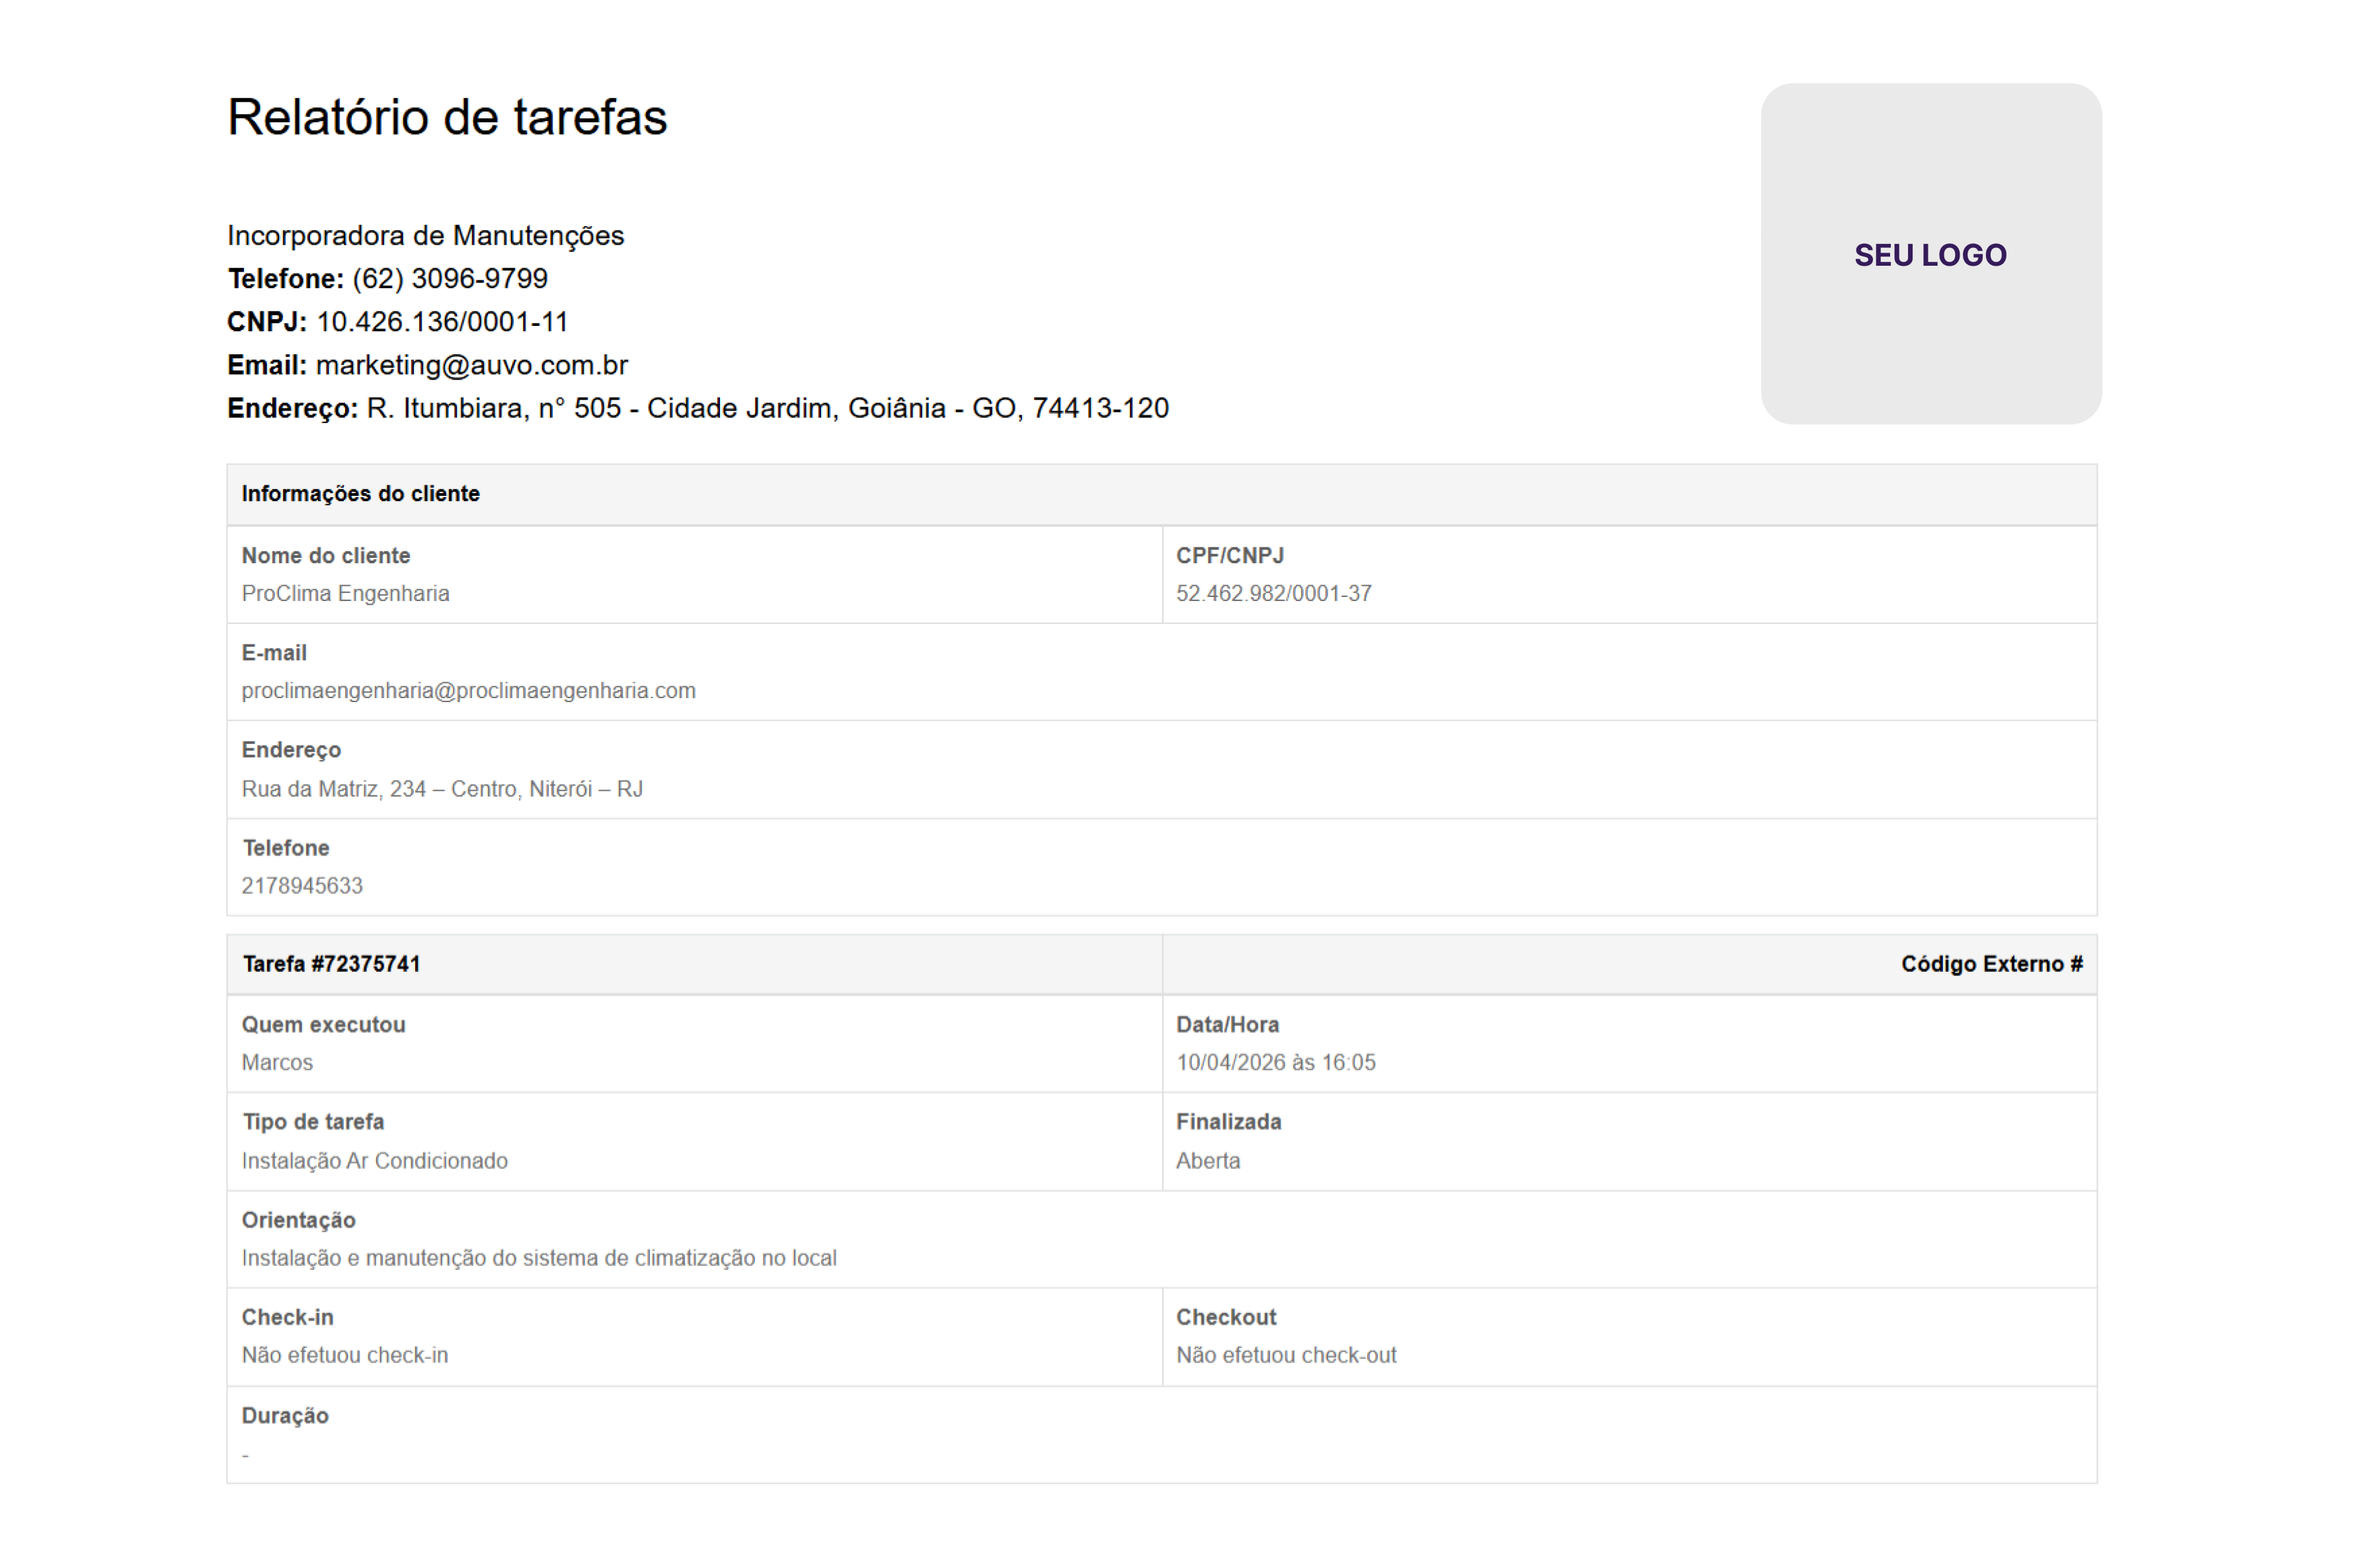Viewport: 2380px width, 1545px height.
Task: Click the company phone (62) 3096-9799
Action: click(x=449, y=278)
